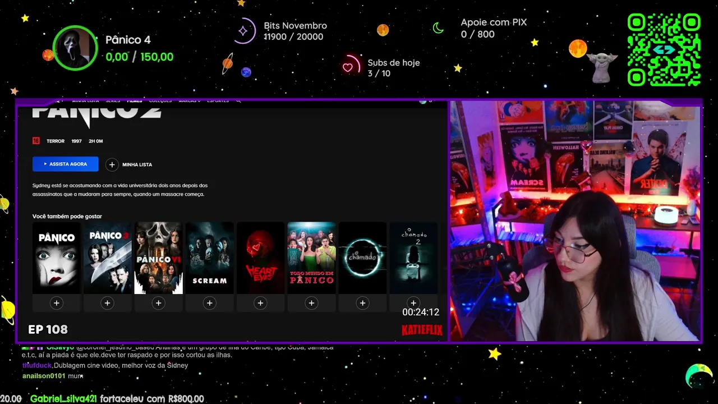The image size is (718, 404).
Task: Click anailson0101 username in chat
Action: (x=44, y=376)
